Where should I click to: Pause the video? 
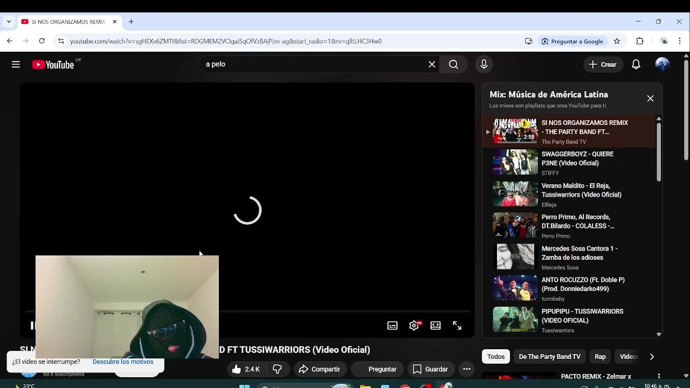pyautogui.click(x=32, y=325)
